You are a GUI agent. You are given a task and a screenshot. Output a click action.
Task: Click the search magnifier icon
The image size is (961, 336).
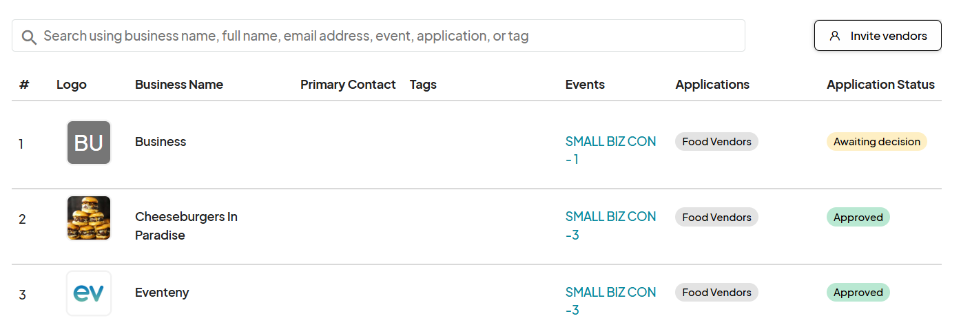pyautogui.click(x=29, y=36)
